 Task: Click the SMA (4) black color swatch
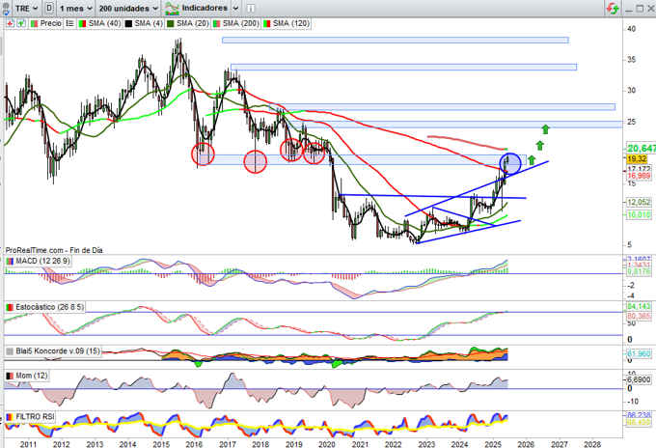pos(128,24)
